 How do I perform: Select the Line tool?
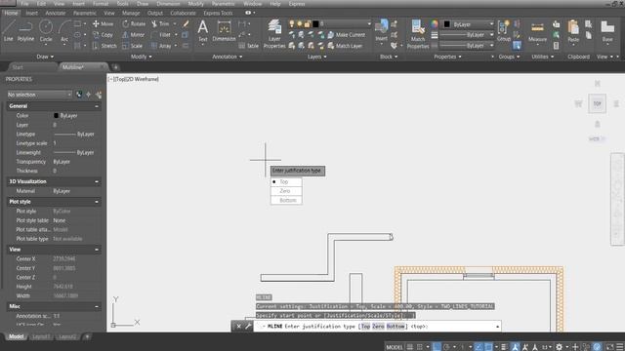9,30
